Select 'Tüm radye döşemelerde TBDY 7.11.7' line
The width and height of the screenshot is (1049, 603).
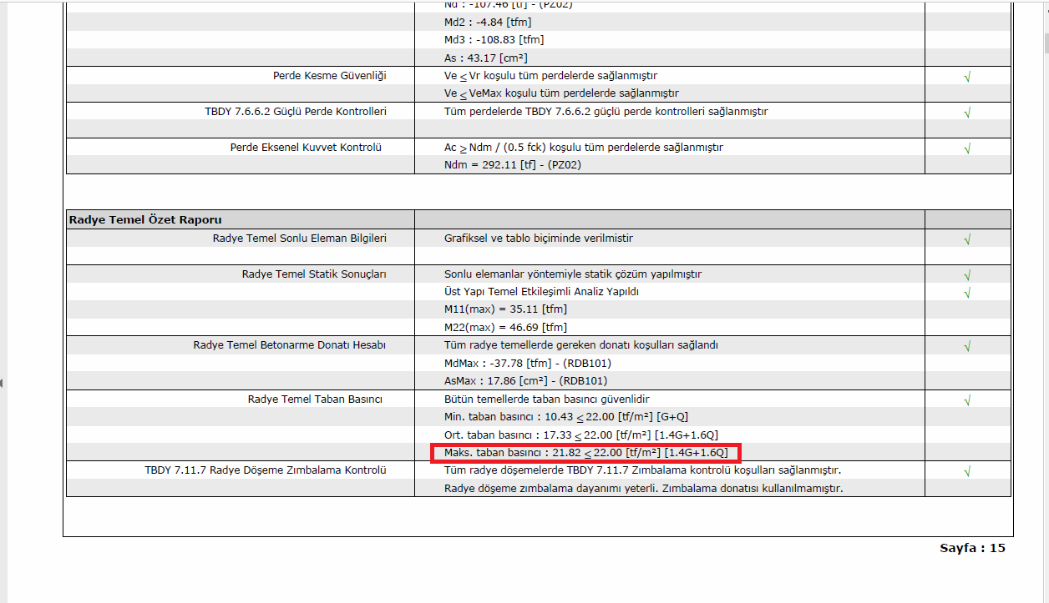(642, 470)
